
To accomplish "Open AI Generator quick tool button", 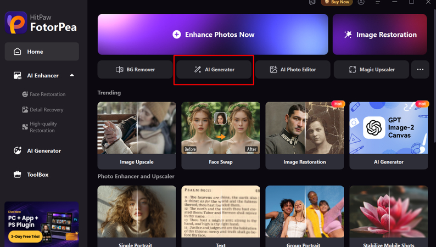I will click(214, 70).
